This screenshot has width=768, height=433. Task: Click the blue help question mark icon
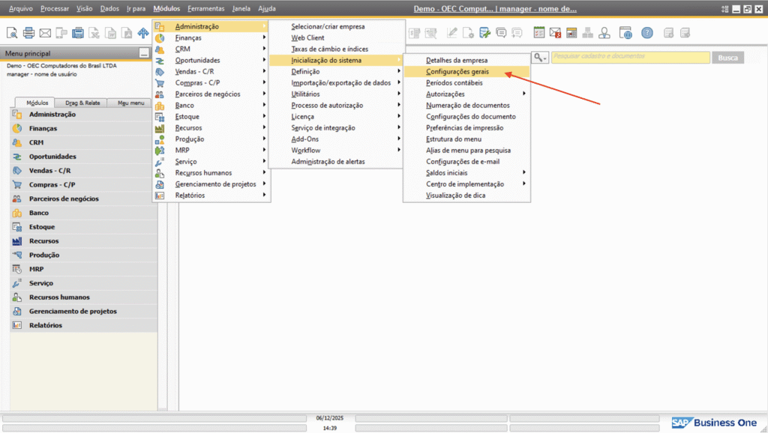point(646,33)
